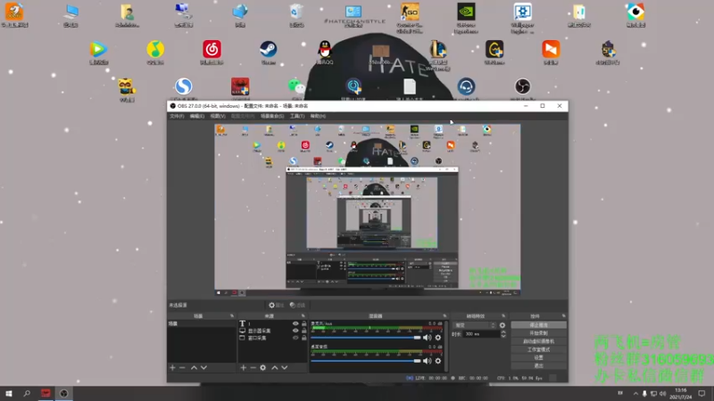Open the Nvidia GeForce Experience icon
This screenshot has height=401, width=714.
pyautogui.click(x=466, y=17)
